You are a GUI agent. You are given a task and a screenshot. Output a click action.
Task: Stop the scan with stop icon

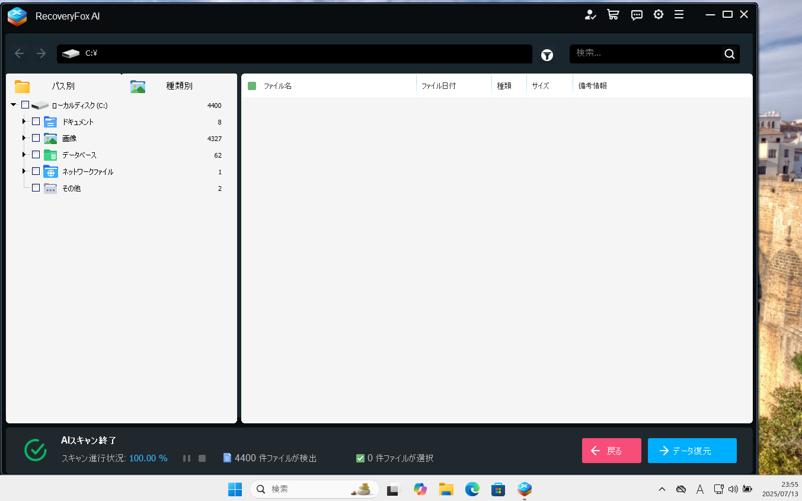click(202, 458)
